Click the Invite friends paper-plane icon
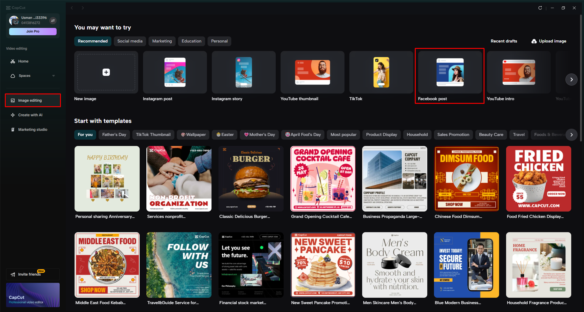 (x=13, y=274)
